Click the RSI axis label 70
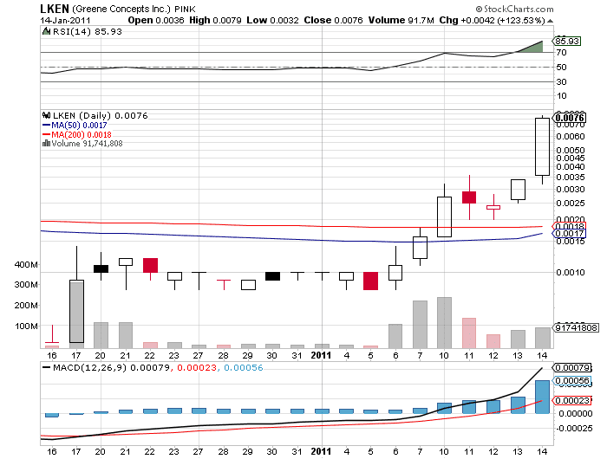Viewport: 607px width, 459px height. pos(561,53)
